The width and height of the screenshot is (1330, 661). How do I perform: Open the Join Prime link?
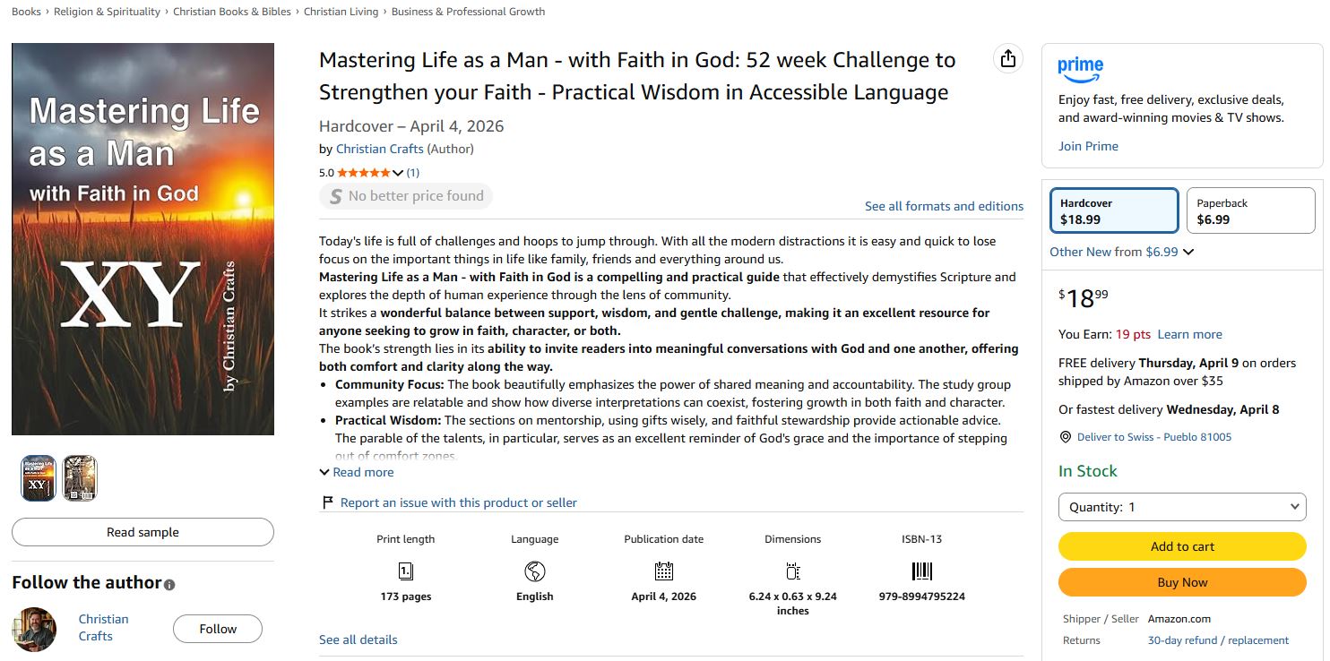pyautogui.click(x=1088, y=146)
